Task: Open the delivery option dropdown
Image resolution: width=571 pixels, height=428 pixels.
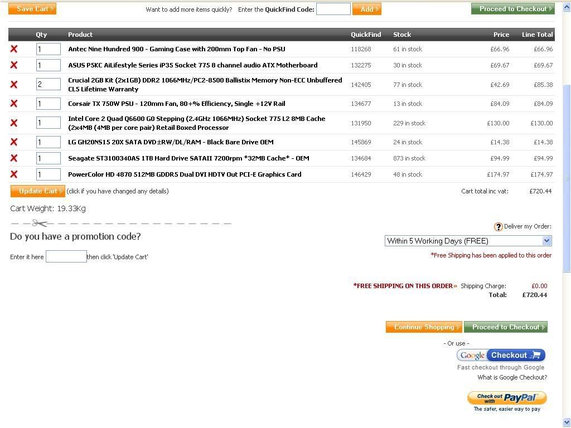Action: coord(468,241)
